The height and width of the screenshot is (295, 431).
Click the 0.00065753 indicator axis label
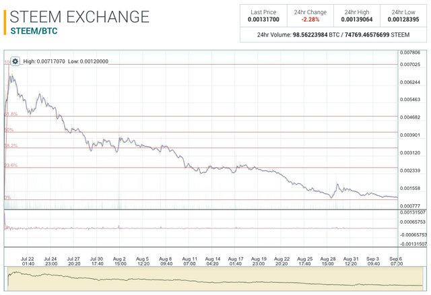click(413, 222)
